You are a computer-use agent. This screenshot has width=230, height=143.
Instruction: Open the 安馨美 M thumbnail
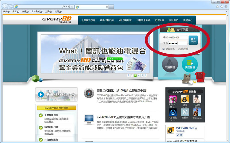185,112
